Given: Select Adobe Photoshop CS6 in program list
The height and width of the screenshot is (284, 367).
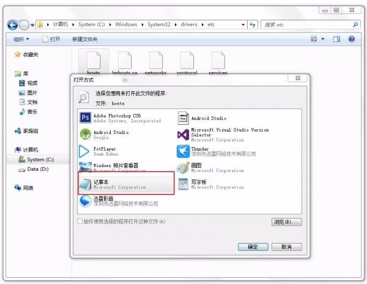Looking at the screenshot, I should pyautogui.click(x=127, y=118).
